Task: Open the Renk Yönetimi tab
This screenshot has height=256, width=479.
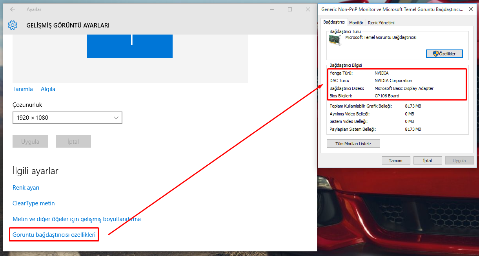Action: (x=381, y=23)
